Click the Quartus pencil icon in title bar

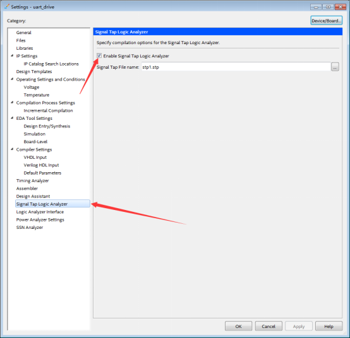point(7,6)
